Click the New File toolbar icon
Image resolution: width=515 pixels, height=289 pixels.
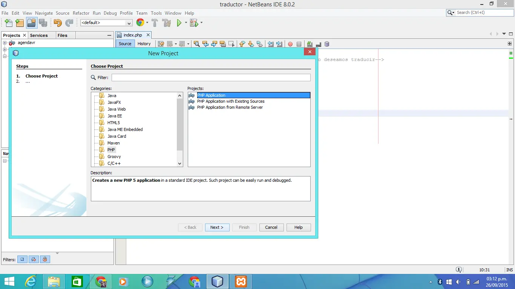(x=8, y=23)
